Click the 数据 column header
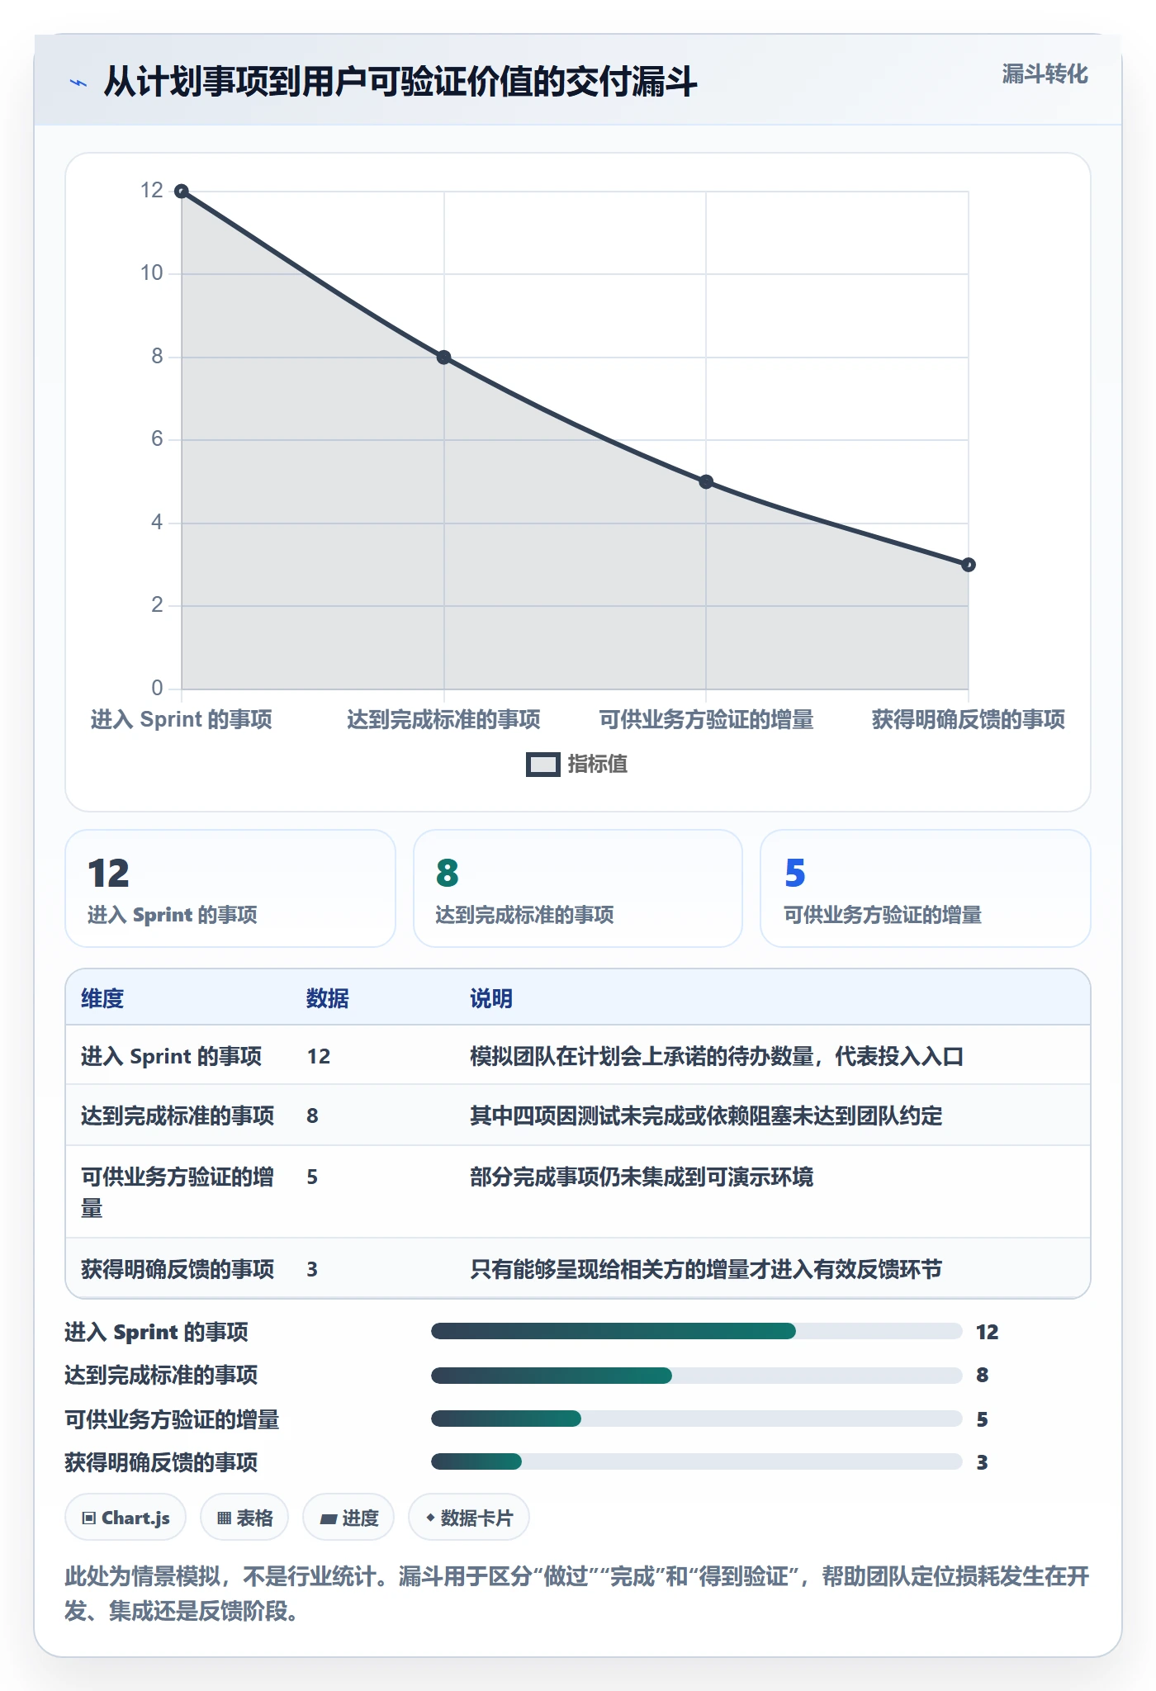The height and width of the screenshot is (1691, 1156). click(x=328, y=998)
